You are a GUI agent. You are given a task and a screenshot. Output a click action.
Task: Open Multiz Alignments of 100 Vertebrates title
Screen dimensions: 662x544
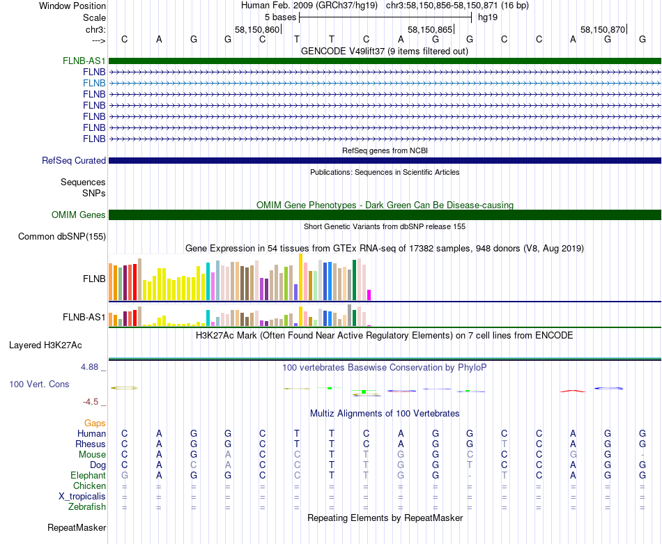pos(385,414)
